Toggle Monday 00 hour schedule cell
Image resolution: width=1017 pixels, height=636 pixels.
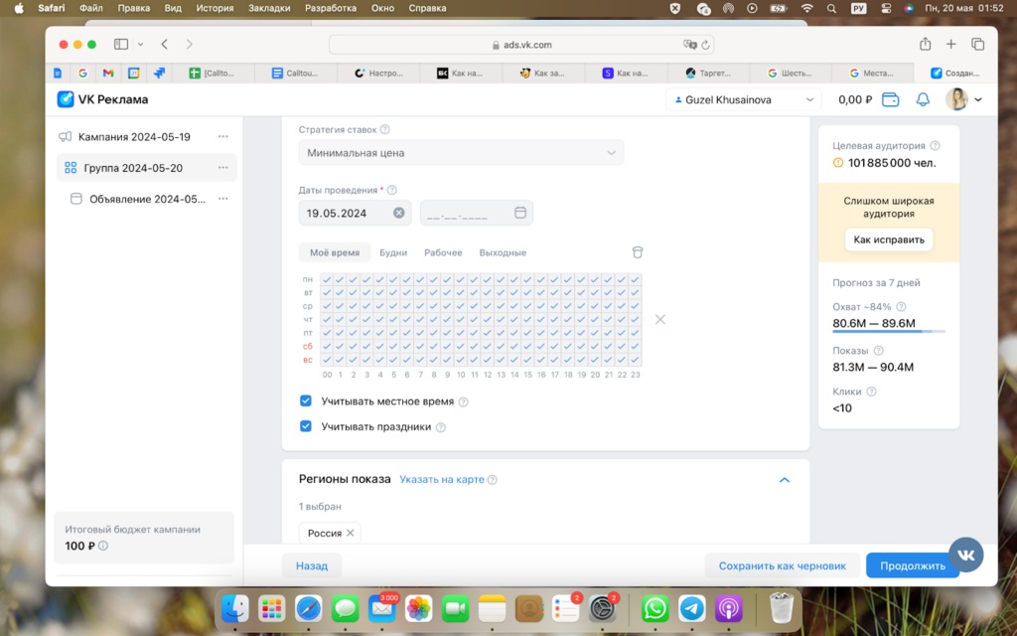327,280
